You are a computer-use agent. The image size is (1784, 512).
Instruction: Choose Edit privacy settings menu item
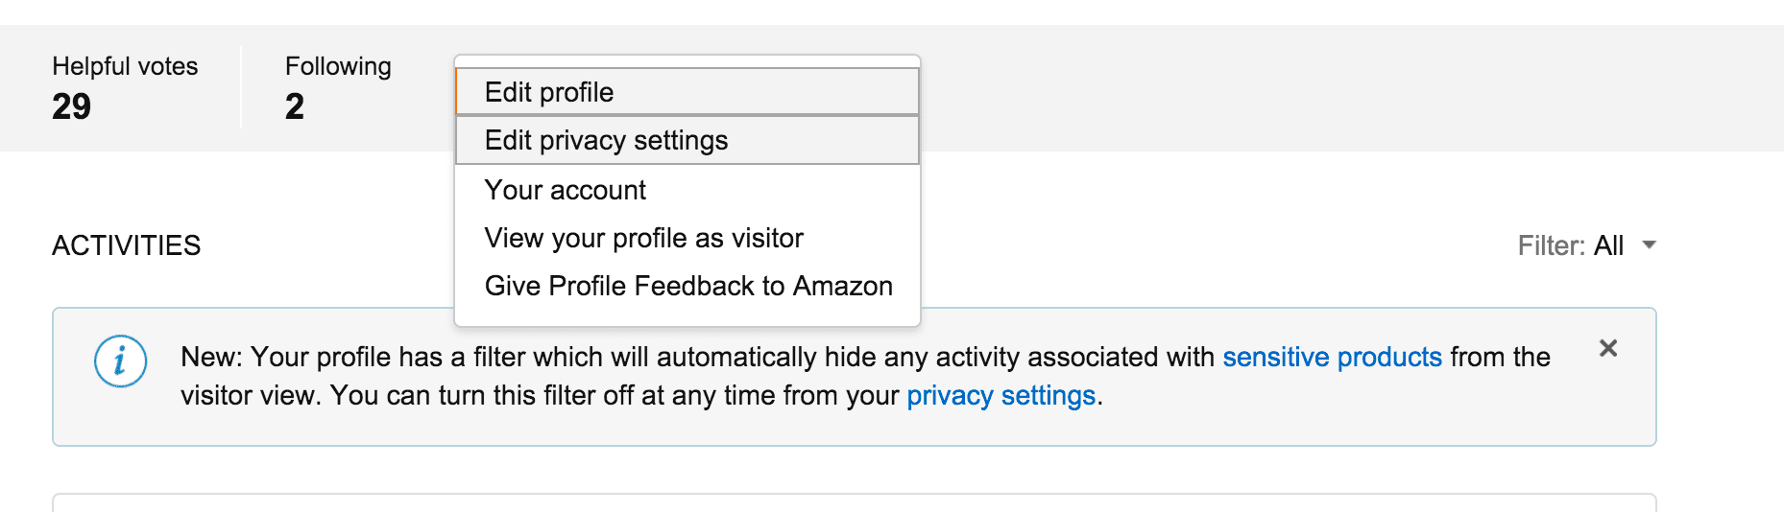687,140
